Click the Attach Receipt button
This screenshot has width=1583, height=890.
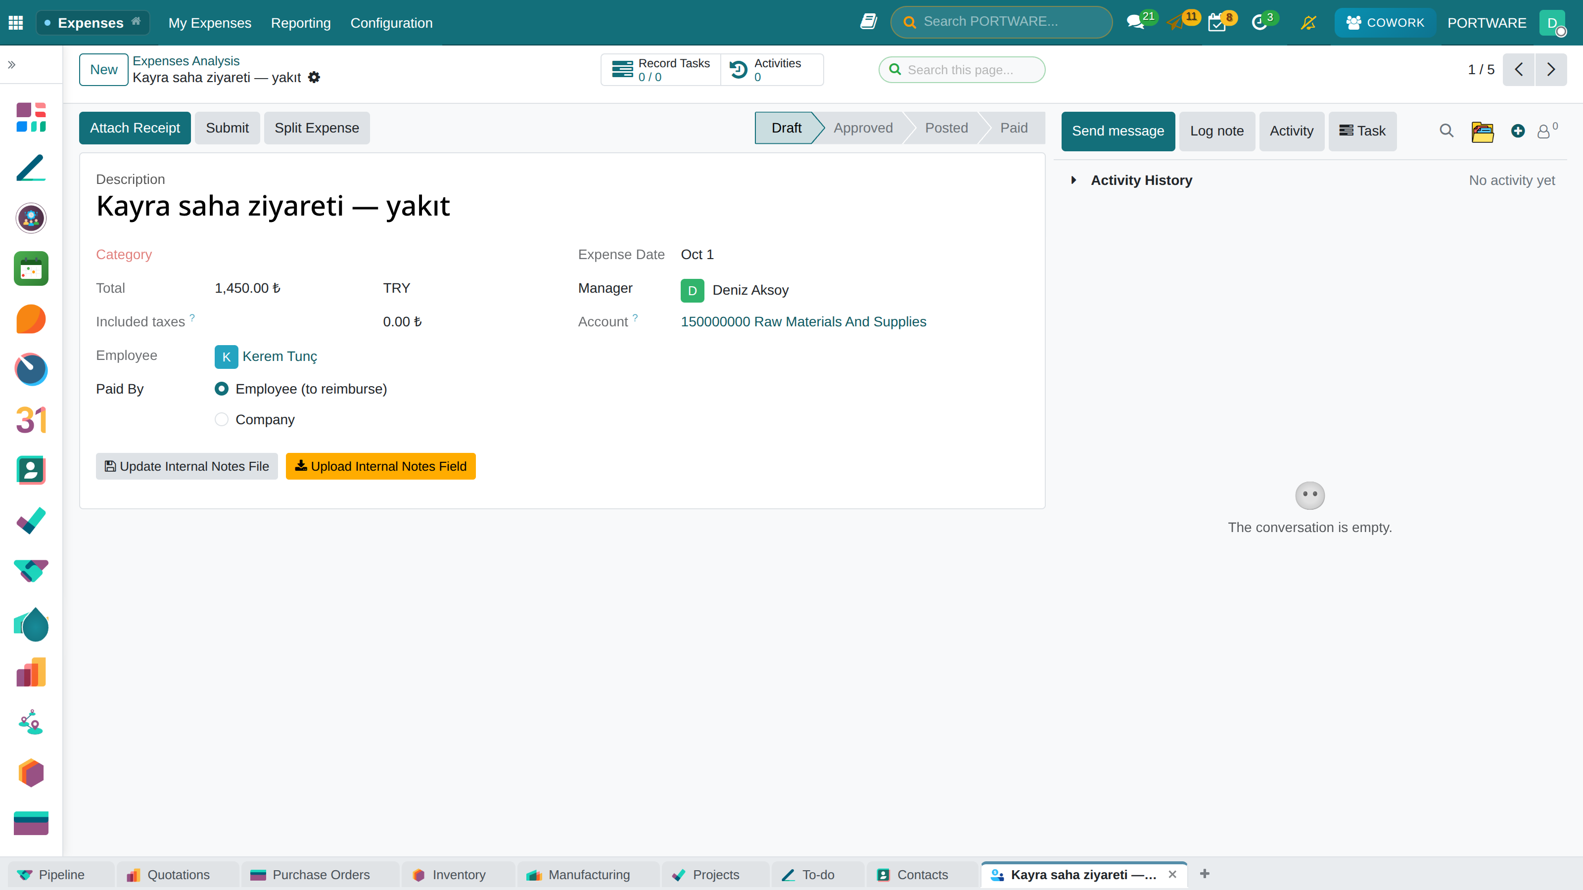coord(135,128)
